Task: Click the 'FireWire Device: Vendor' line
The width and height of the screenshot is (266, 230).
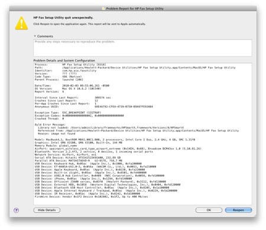Action: 92,196
